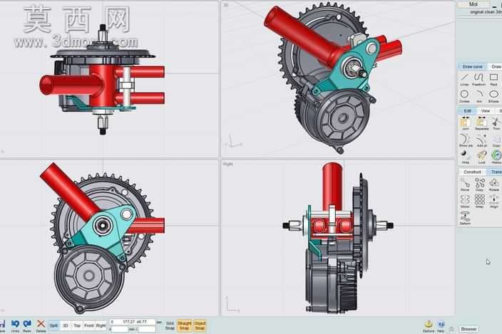Click the x y z coordinates field

(x=132, y=322)
